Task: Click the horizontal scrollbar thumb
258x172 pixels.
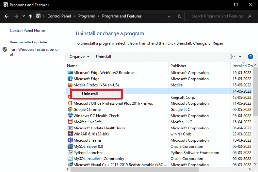Action: click(134, 169)
